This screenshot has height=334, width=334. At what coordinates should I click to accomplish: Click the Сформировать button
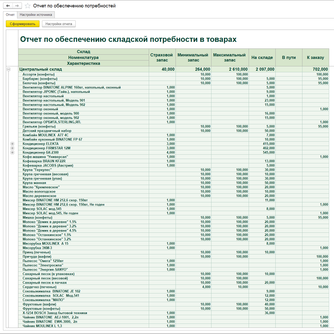(23, 24)
